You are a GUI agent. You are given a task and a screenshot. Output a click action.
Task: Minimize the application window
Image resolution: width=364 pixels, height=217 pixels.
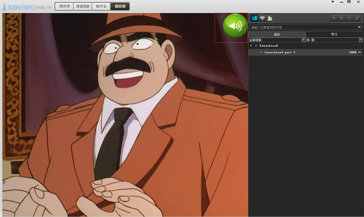(341, 2)
